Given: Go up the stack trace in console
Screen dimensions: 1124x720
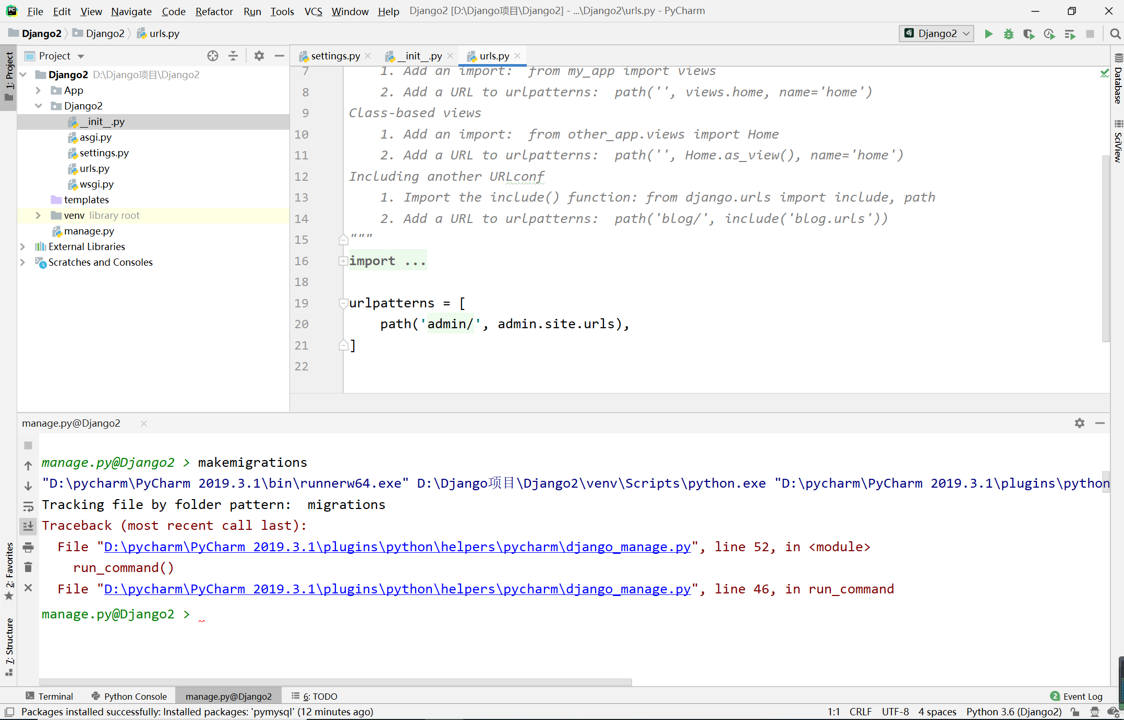Looking at the screenshot, I should (x=28, y=466).
